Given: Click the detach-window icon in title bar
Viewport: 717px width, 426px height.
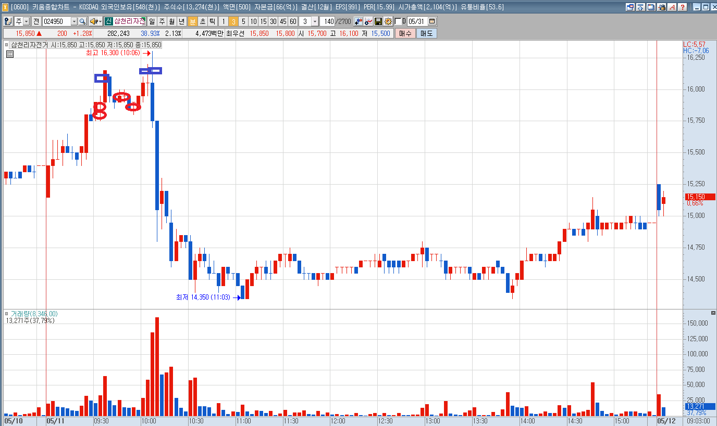Looking at the screenshot, I should point(631,7).
